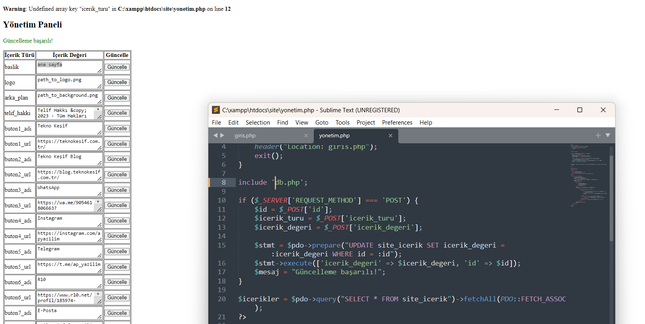Click line number 8 in gutter
This screenshot has height=324, width=645.
pos(223,182)
